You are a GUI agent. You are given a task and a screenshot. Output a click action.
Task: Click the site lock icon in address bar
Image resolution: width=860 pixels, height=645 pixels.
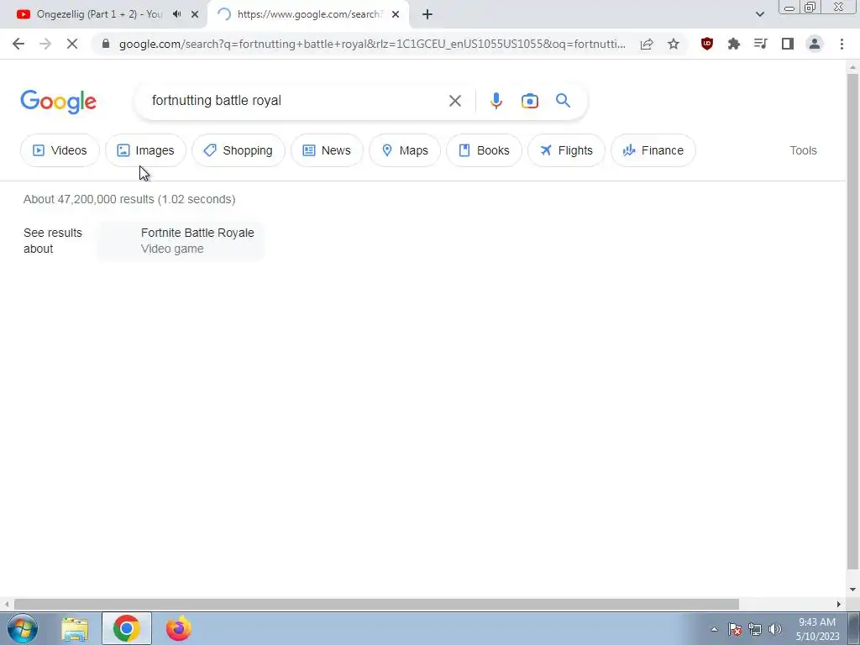[106, 44]
